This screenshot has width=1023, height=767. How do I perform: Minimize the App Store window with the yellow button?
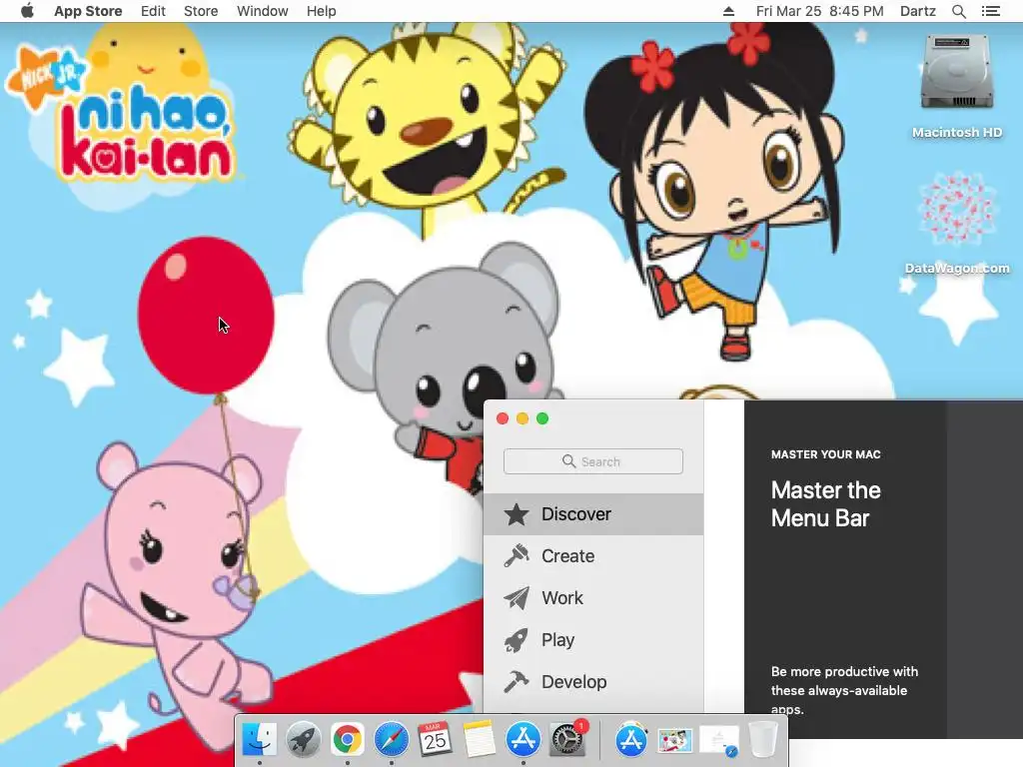(522, 418)
